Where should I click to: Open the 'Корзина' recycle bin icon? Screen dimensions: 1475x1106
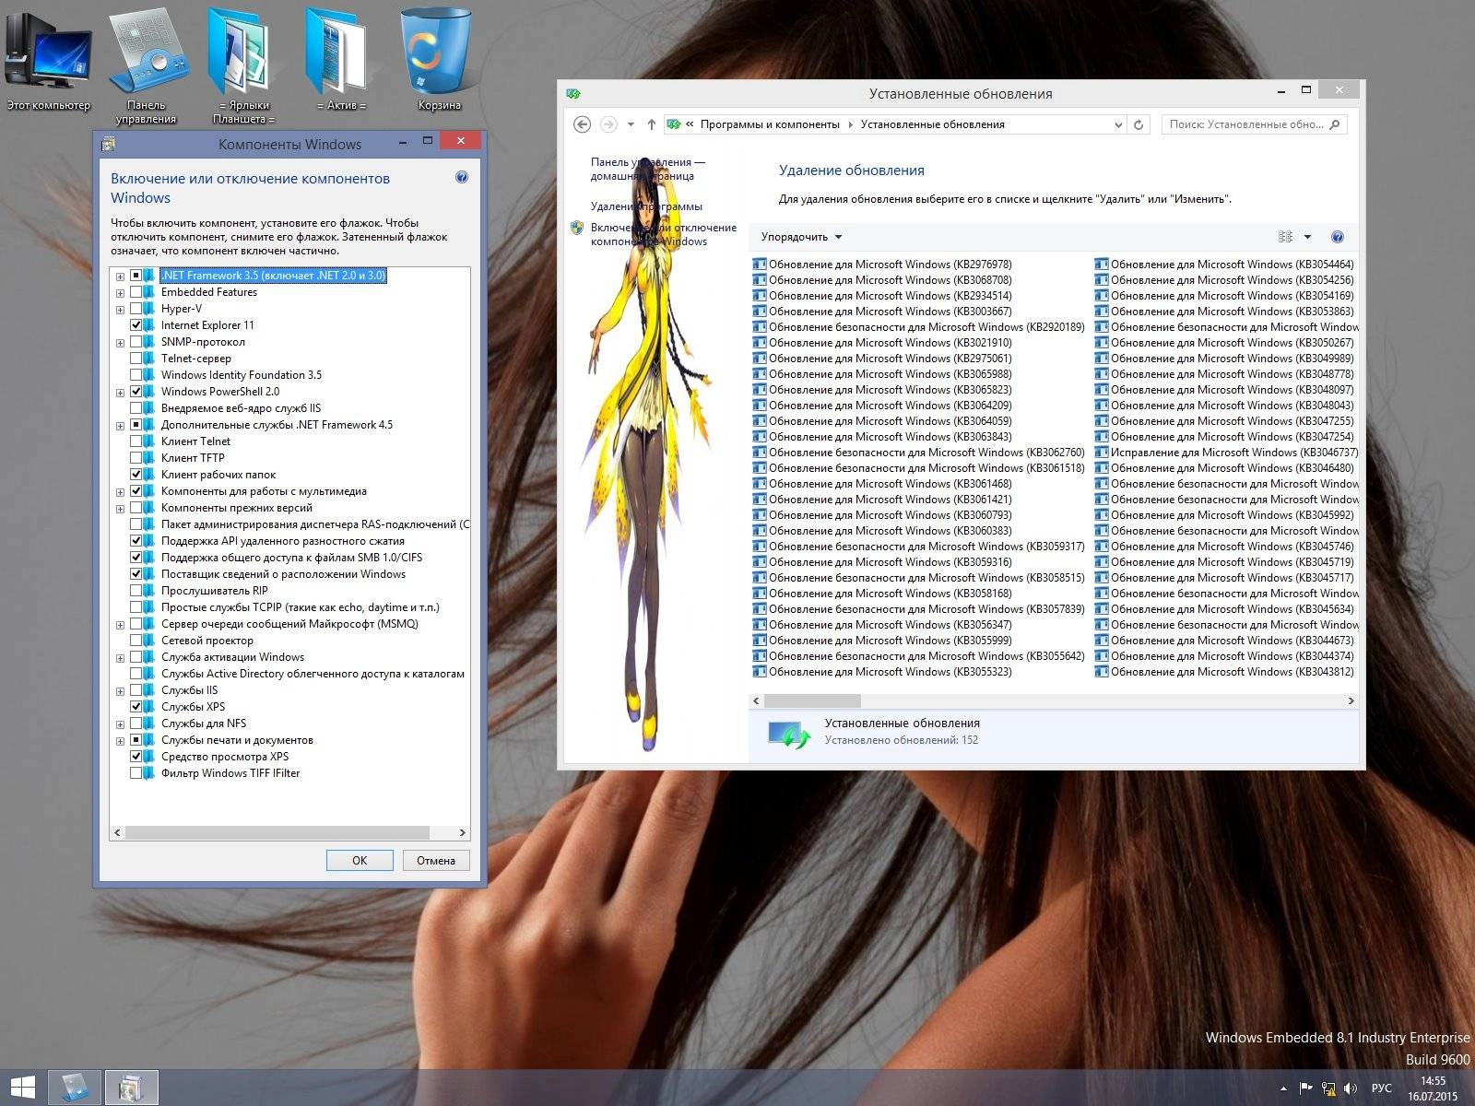[439, 60]
